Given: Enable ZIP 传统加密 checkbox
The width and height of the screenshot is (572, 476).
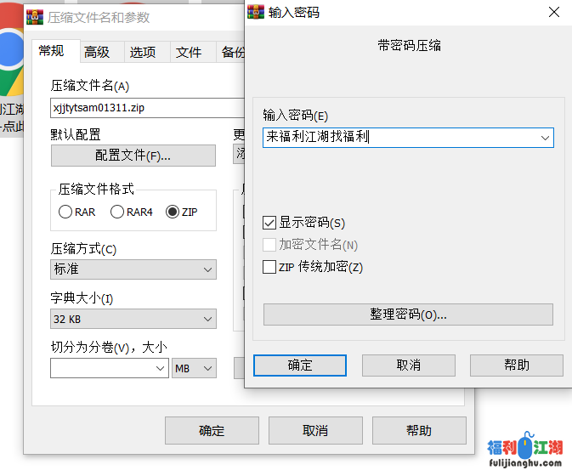Looking at the screenshot, I should coord(270,267).
